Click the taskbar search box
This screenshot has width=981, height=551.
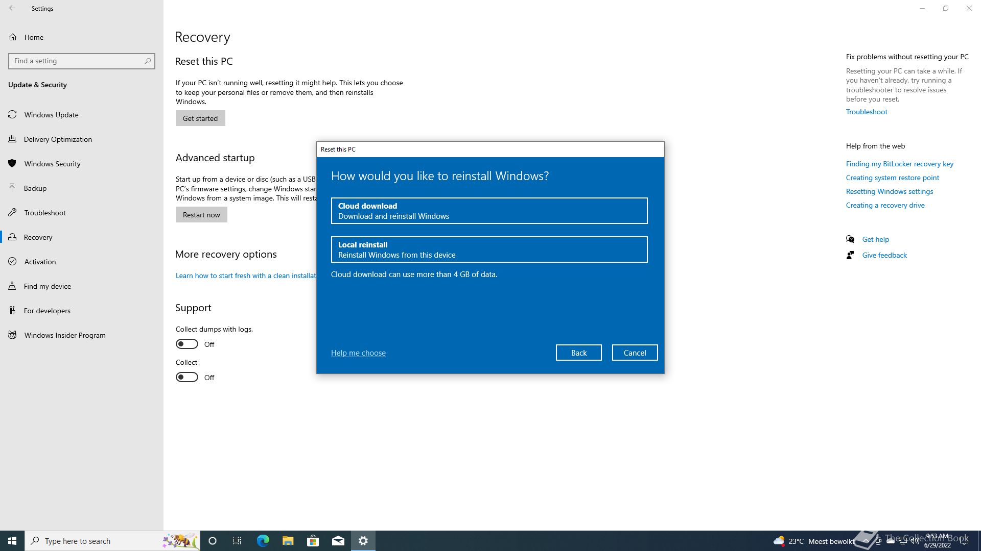coord(112,541)
